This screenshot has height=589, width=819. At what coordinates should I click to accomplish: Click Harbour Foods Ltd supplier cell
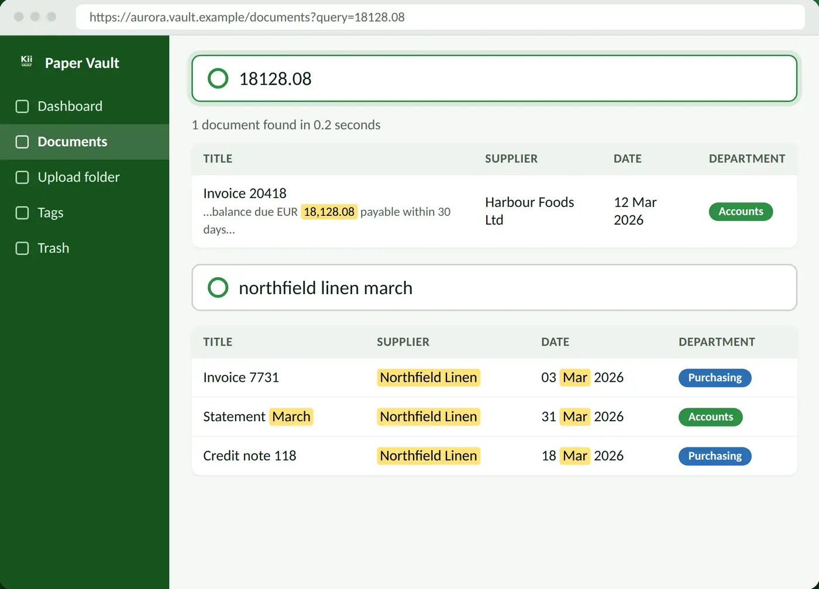point(529,211)
